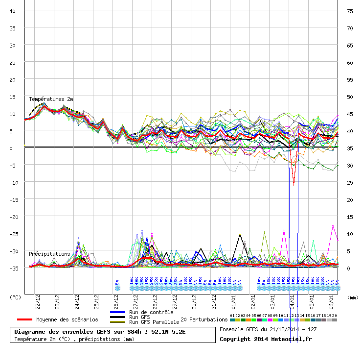Select perturbation 02 olive-yellow legend swatch
This screenshot has width=362, height=343.
pyautogui.click(x=238, y=320)
